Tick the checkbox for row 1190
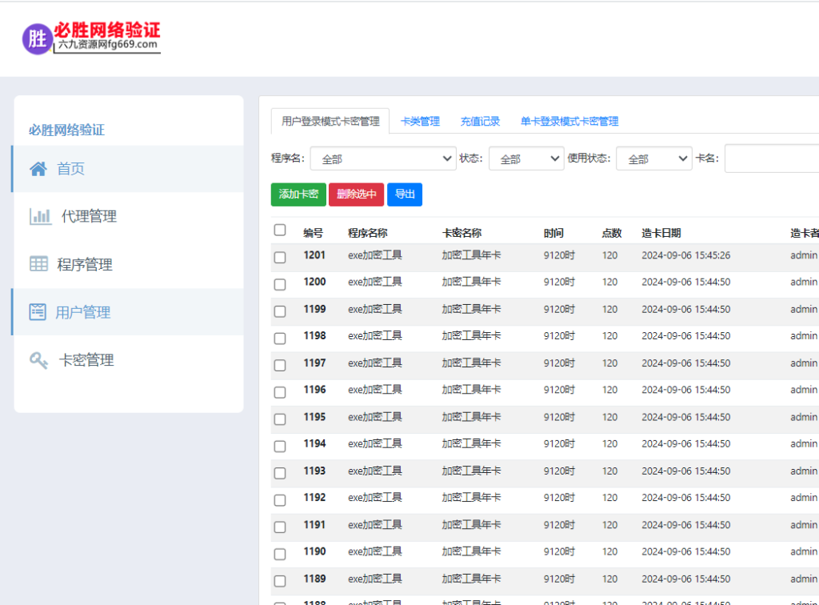Screen dimensions: 819x605 pos(280,554)
